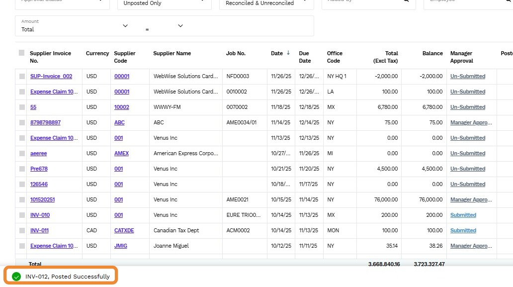
Task: Click the green checkmark success icon
Action: click(16, 277)
